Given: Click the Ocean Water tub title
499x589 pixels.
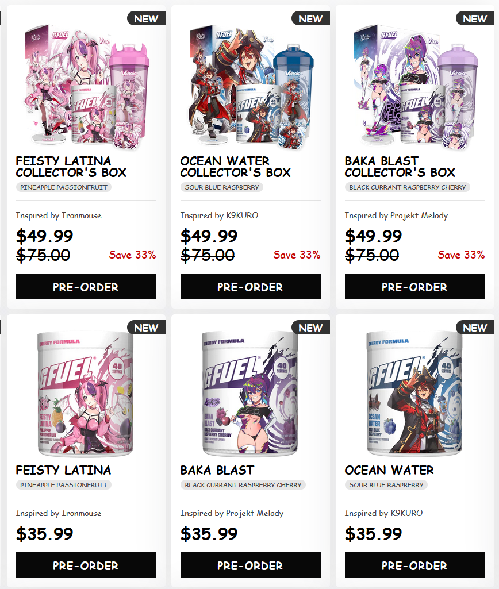Looking at the screenshot, I should click(x=389, y=470).
